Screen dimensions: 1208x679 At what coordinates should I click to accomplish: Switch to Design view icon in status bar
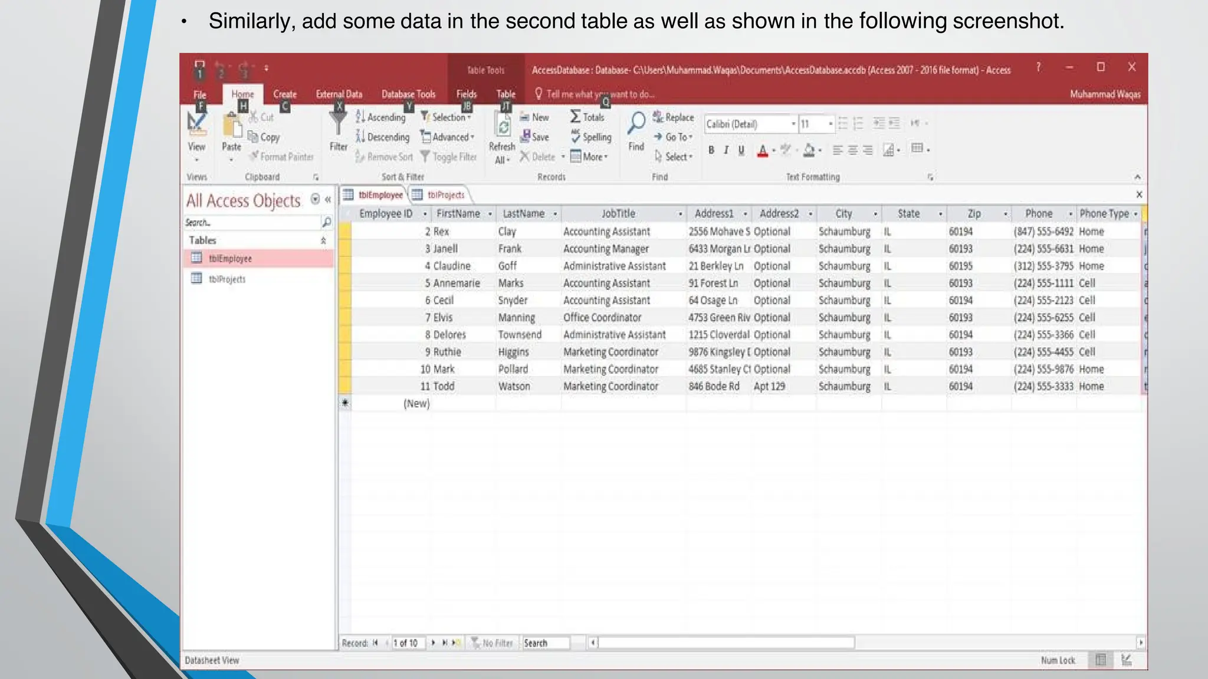coord(1127,660)
